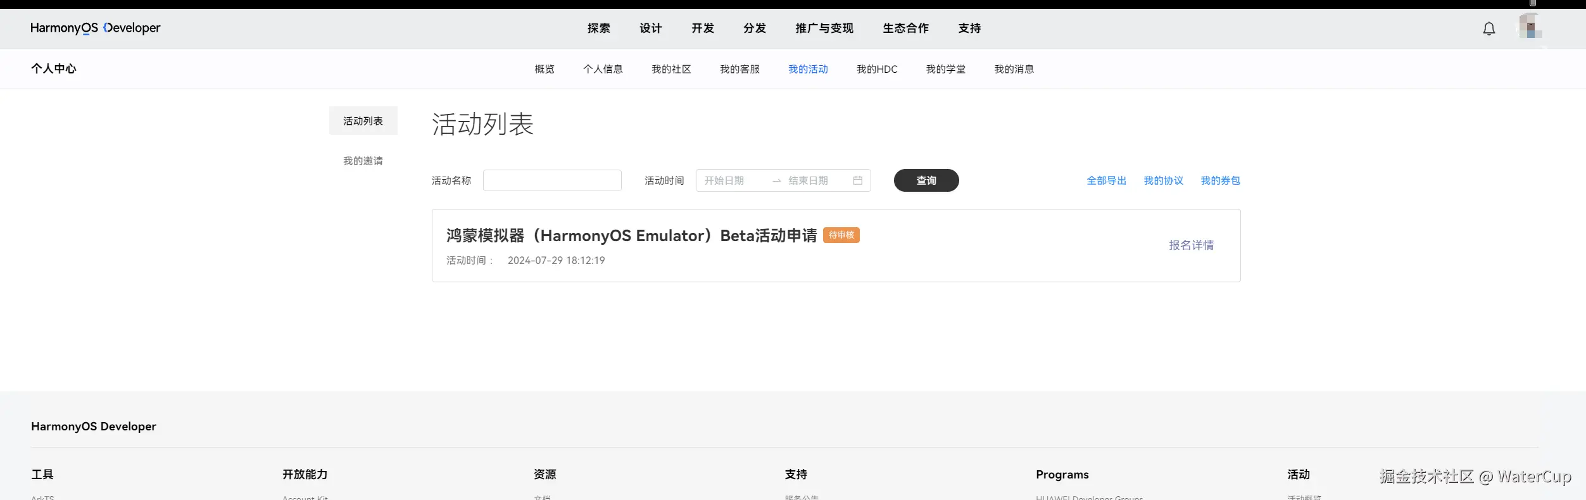Click the 活动列表 page heading
The height and width of the screenshot is (500, 1586).
tap(483, 124)
